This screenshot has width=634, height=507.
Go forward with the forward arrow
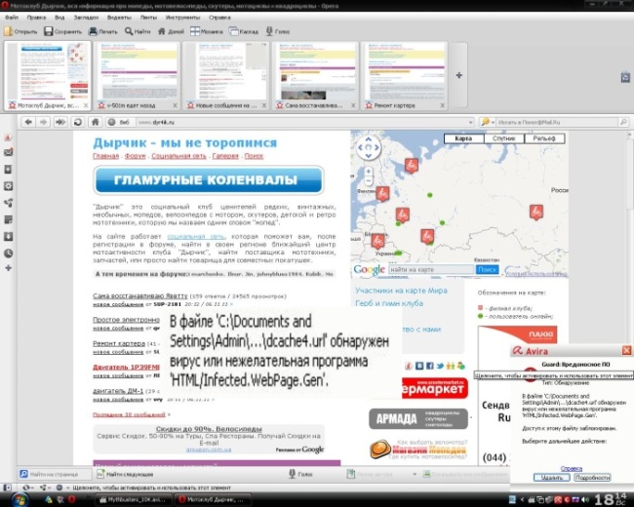click(x=43, y=122)
